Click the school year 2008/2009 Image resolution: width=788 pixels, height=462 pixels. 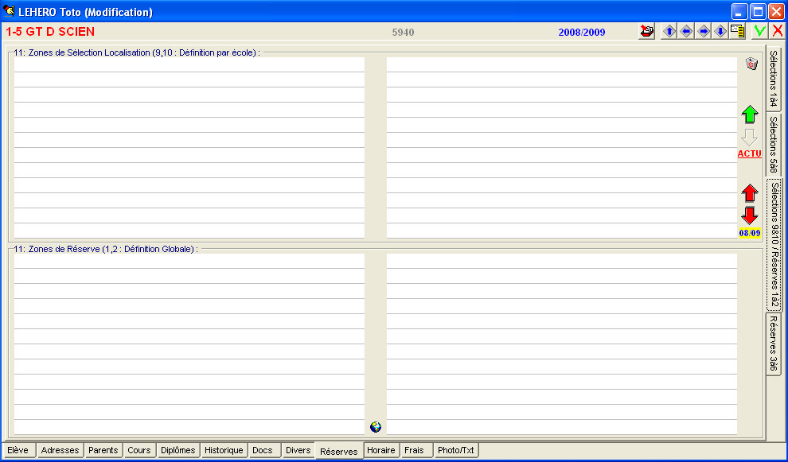(582, 32)
